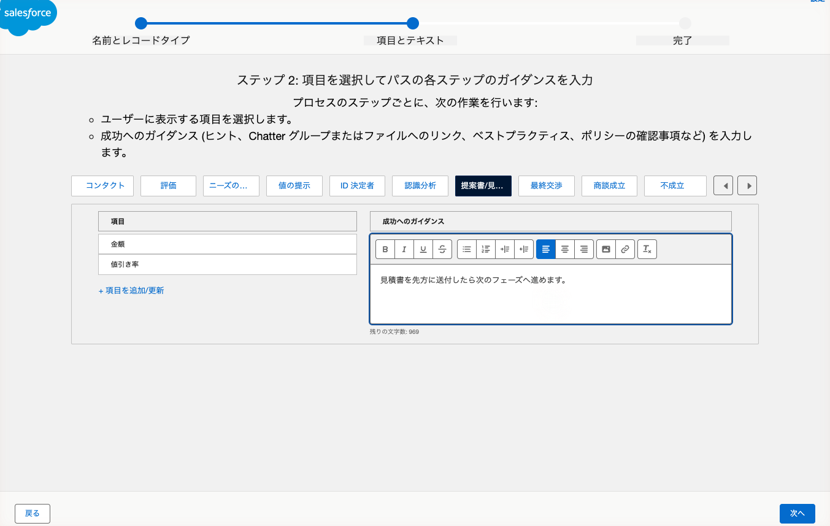Select the ID 決定者 step tab
The image size is (830, 526).
click(x=358, y=186)
